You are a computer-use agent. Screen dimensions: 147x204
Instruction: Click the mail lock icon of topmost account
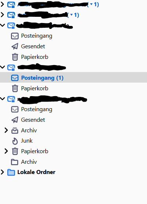[x=11, y=5]
